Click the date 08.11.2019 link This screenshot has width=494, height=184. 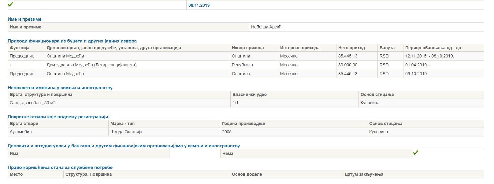point(199,5)
